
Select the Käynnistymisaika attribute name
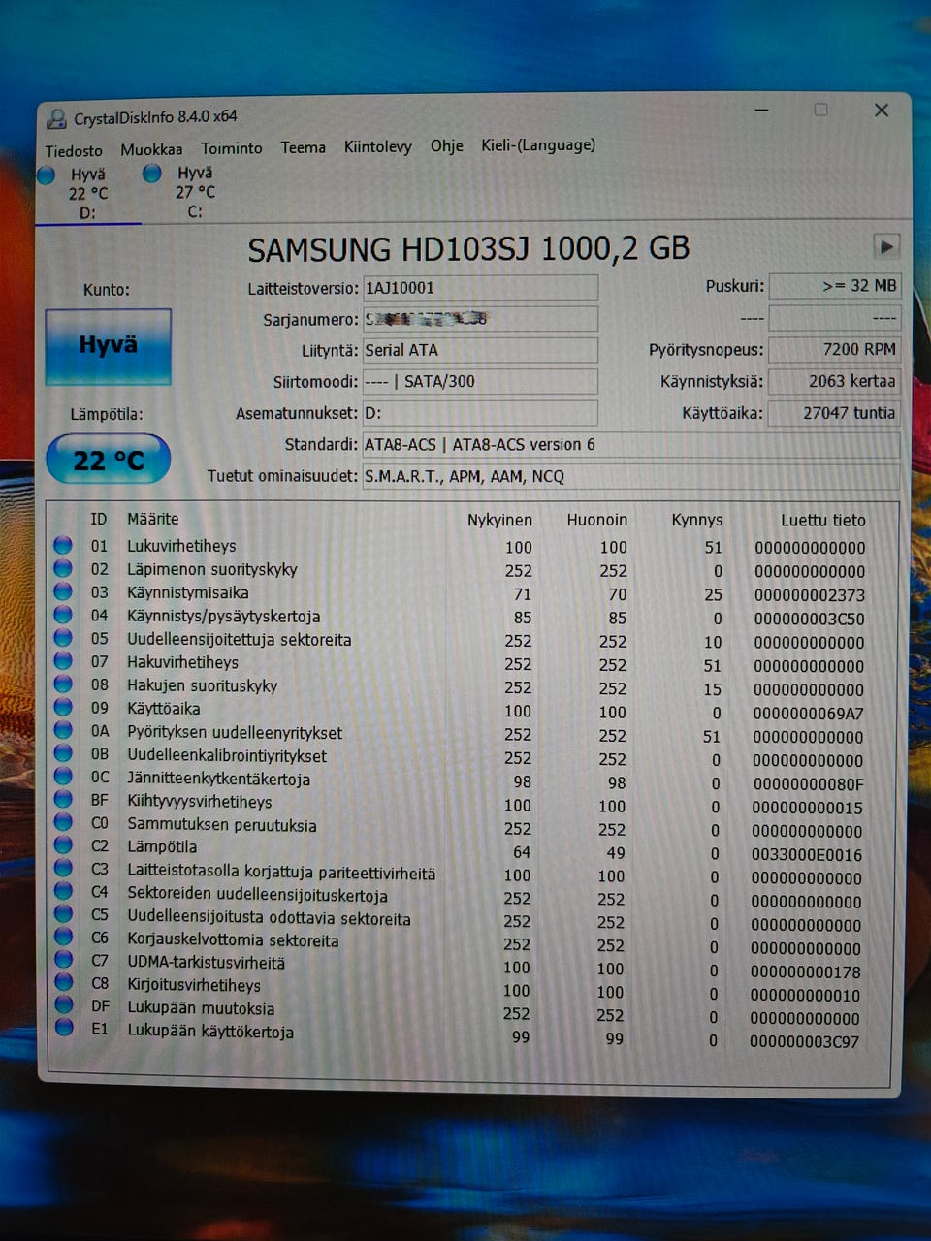(188, 592)
